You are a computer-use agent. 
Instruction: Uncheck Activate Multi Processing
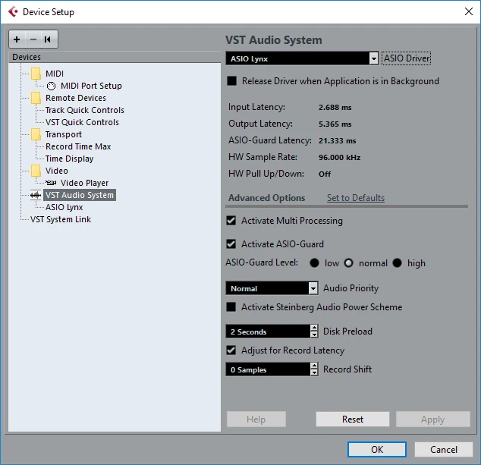231,221
